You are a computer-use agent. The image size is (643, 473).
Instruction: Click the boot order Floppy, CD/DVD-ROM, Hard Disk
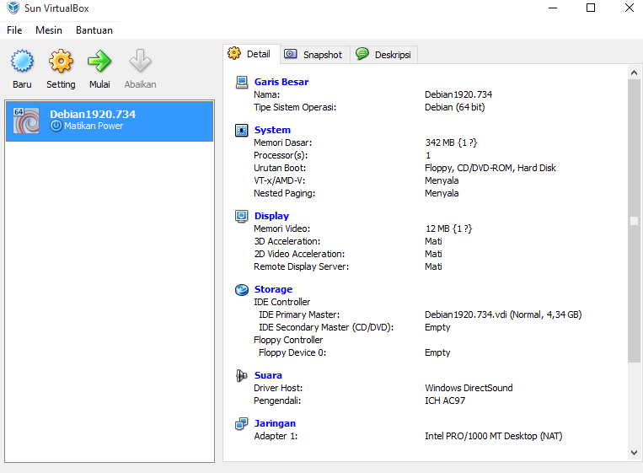click(490, 168)
